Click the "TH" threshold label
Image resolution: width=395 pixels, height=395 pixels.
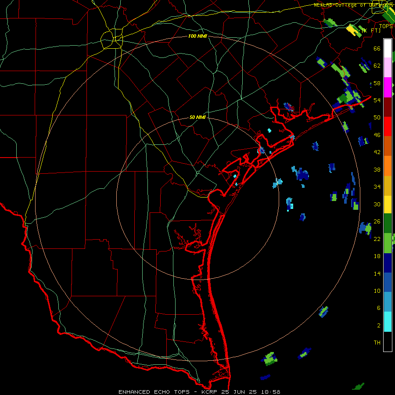377,343
